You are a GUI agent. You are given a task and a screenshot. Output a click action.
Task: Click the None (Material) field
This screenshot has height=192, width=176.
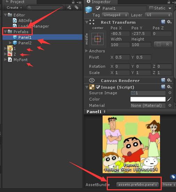[x=148, y=105]
